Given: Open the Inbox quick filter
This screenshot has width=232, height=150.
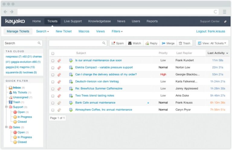Looking at the screenshot, I should [17, 88].
